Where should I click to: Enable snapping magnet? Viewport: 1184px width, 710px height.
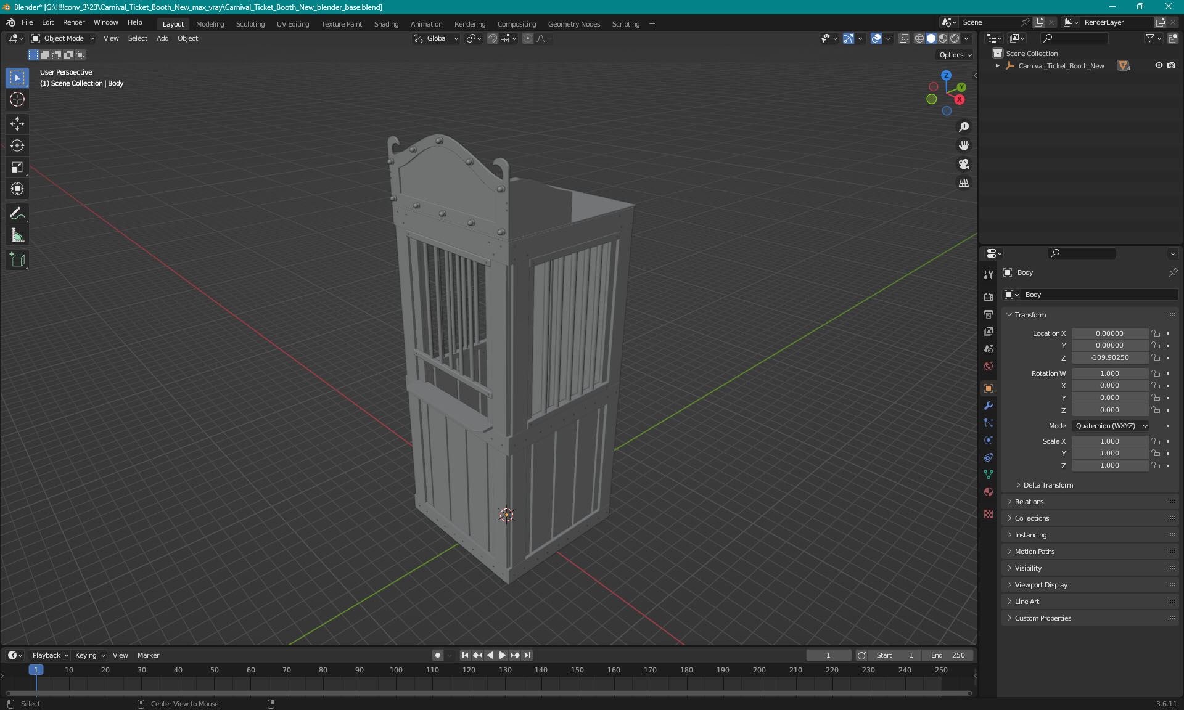[492, 38]
